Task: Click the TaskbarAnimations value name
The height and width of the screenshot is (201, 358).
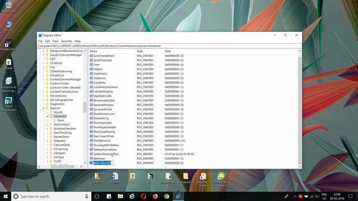Action: tap(105, 150)
